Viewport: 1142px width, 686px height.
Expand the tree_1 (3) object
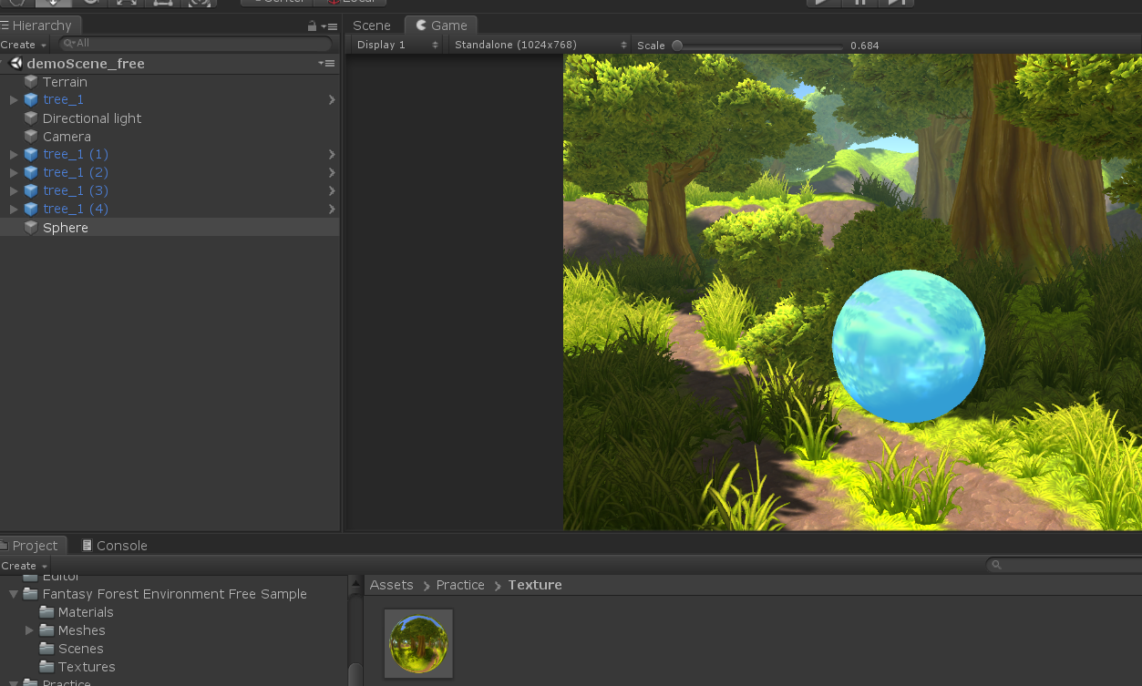(14, 190)
